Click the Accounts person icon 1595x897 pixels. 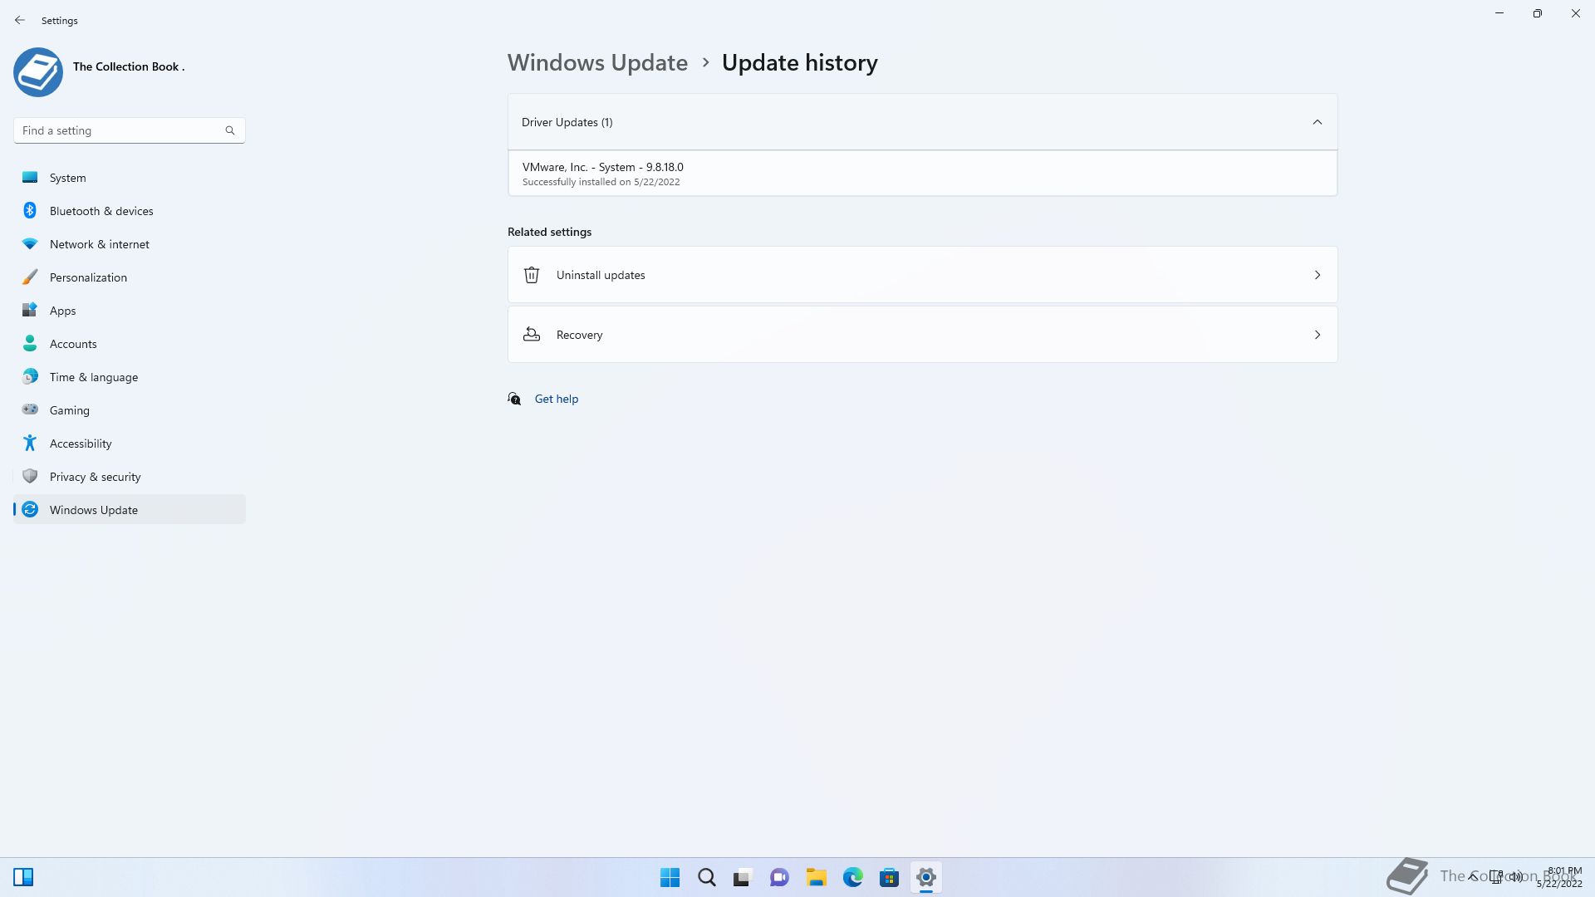point(30,343)
